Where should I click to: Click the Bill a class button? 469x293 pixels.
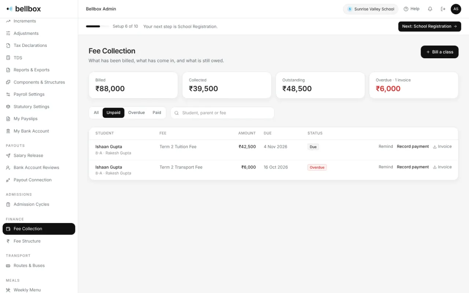tap(439, 52)
